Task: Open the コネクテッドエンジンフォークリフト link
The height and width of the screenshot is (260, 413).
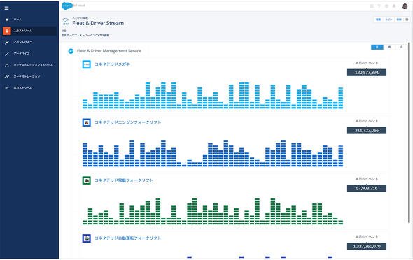Action: coord(127,122)
